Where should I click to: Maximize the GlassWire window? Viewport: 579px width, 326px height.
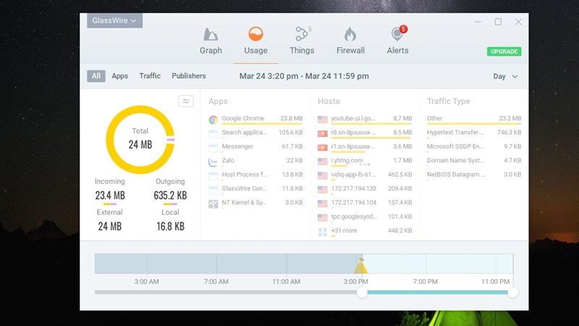(498, 22)
